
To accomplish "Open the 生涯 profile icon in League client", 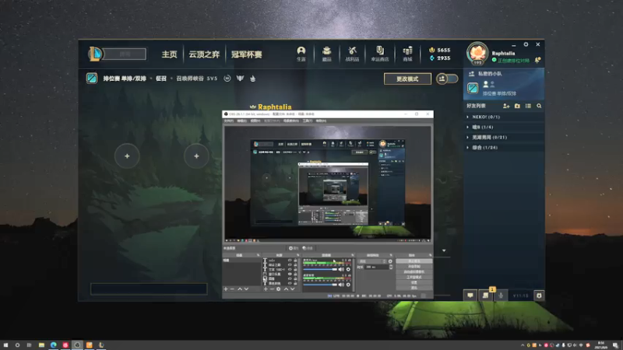I will click(x=301, y=54).
